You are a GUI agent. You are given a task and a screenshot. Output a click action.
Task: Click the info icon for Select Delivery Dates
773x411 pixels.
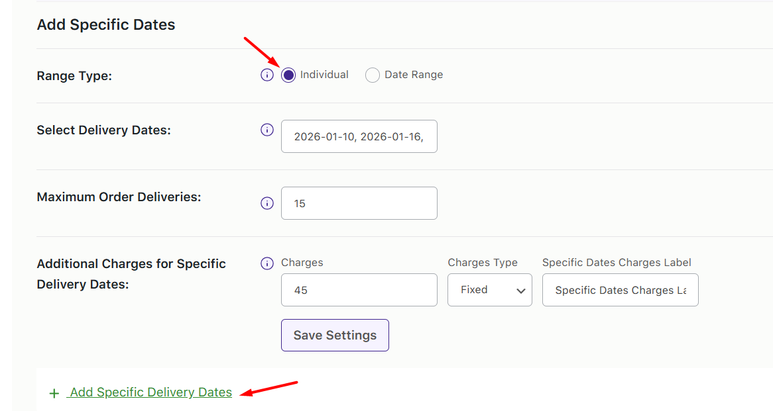pos(267,130)
